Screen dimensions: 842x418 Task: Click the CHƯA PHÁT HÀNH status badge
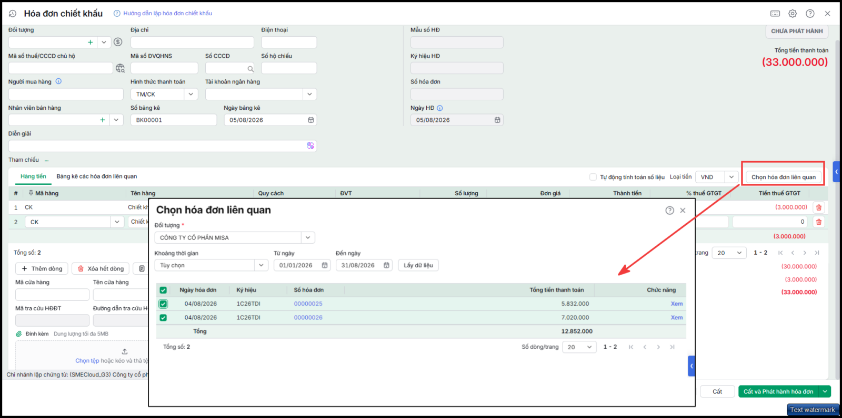[x=797, y=32]
